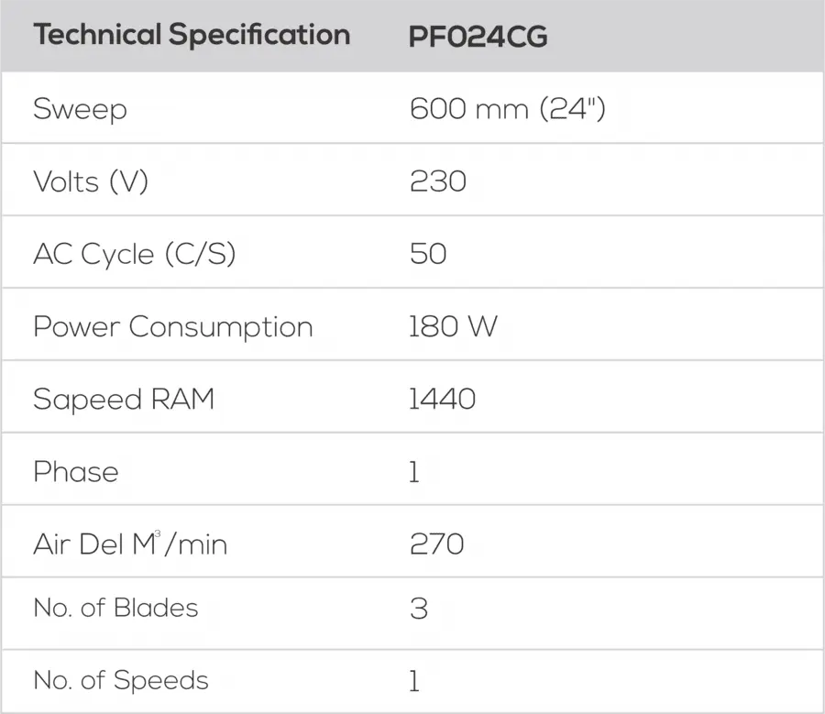Select the blades count value 3
The image size is (825, 714).
(x=419, y=609)
